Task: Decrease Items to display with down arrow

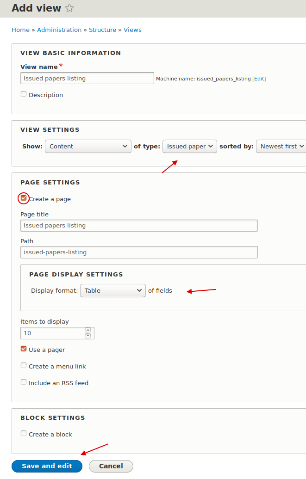Action: (x=88, y=336)
